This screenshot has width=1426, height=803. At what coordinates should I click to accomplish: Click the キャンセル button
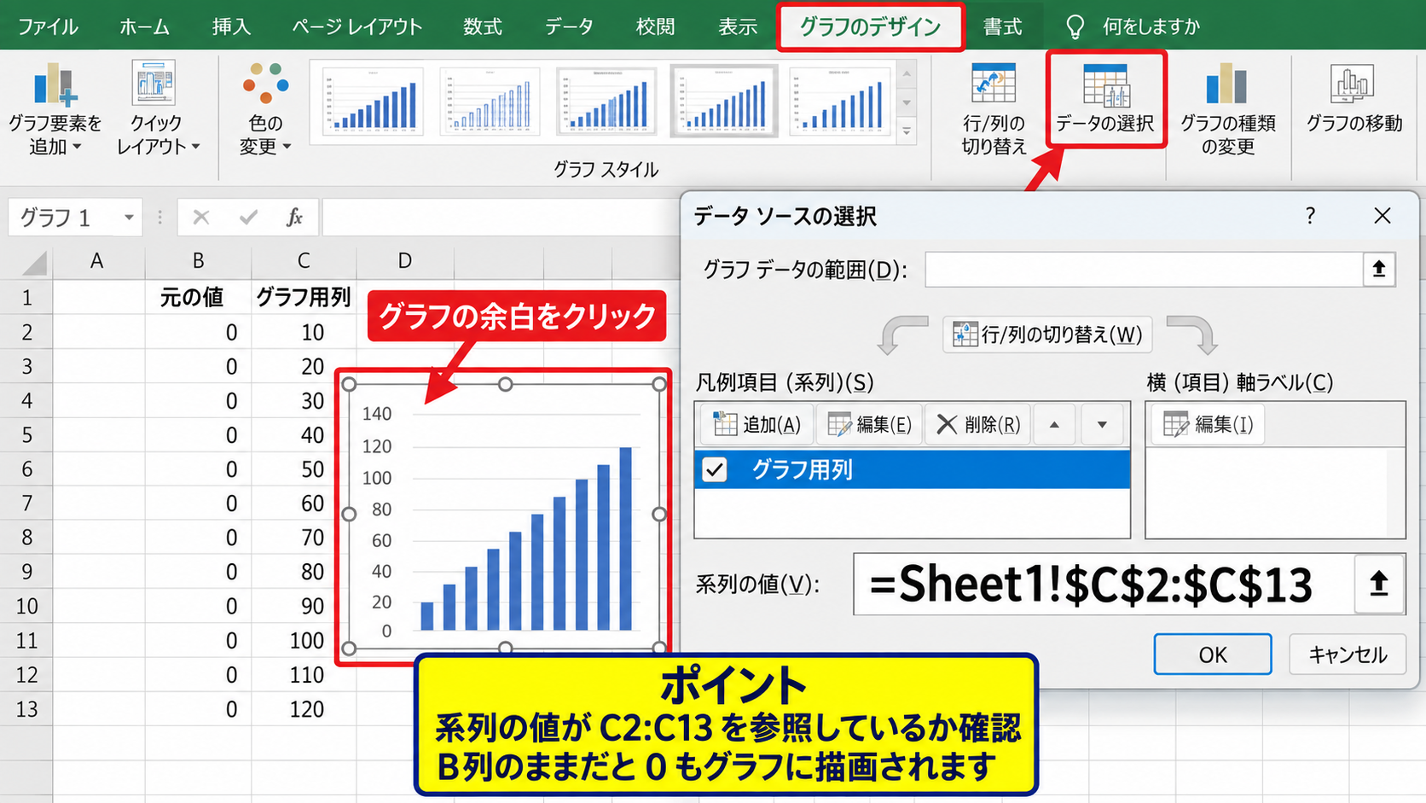point(1348,655)
